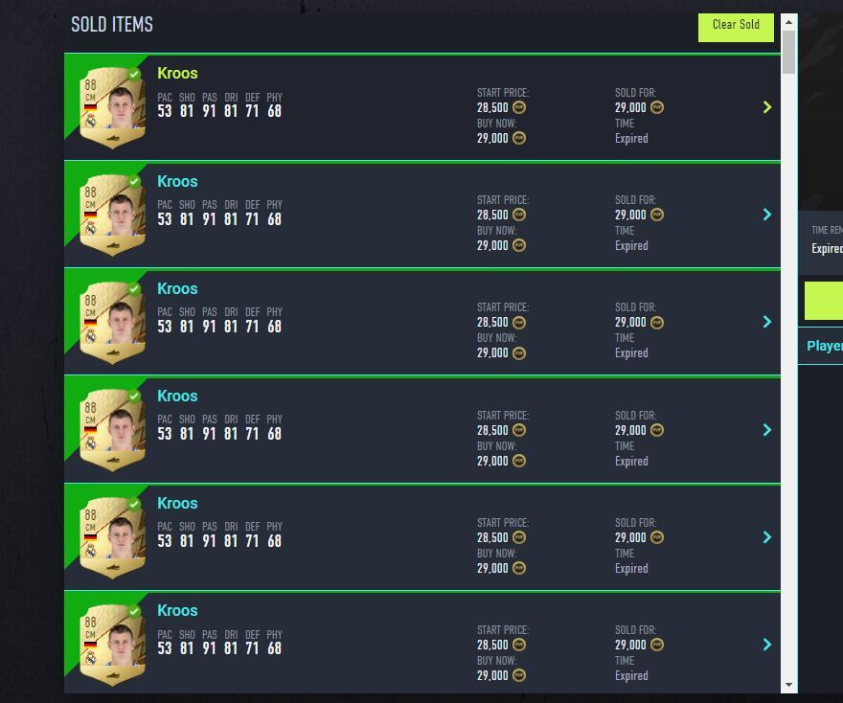Click Start Price coin icon in fifth row
This screenshot has width=843, height=703.
519,537
